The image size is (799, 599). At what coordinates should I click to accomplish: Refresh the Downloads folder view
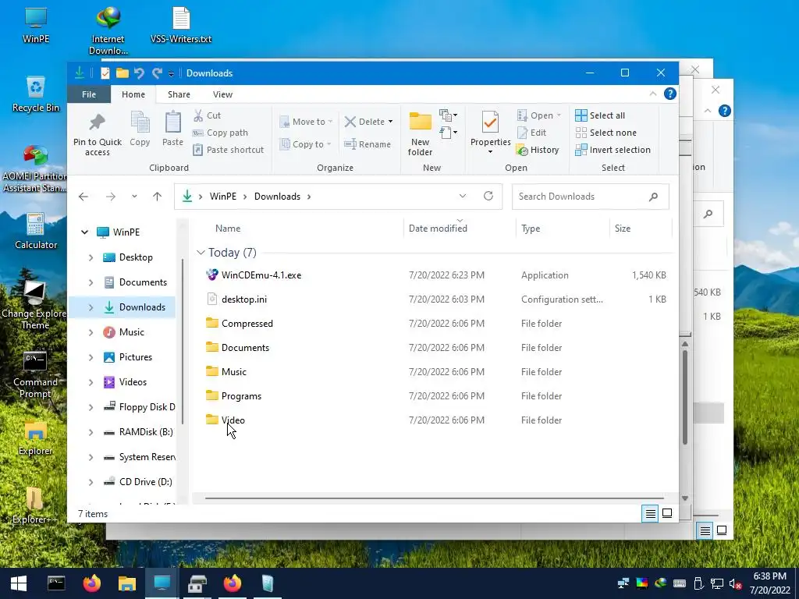(488, 196)
